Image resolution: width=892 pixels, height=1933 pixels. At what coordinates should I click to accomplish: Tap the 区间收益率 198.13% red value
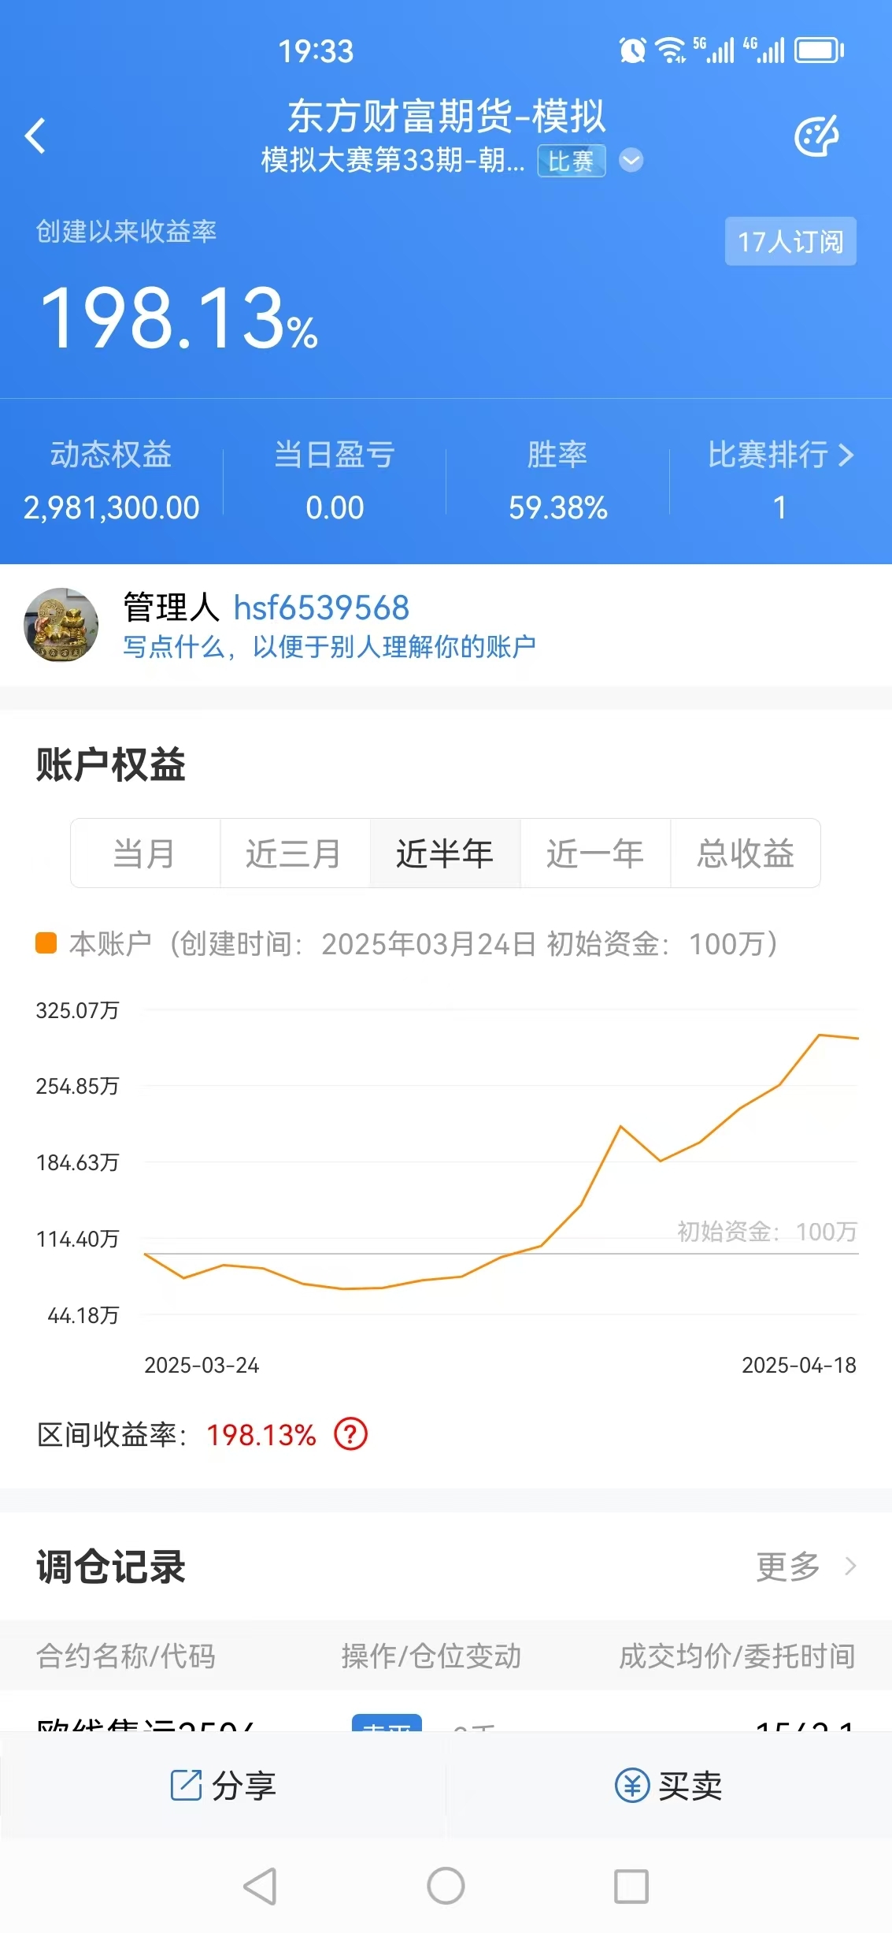point(261,1435)
